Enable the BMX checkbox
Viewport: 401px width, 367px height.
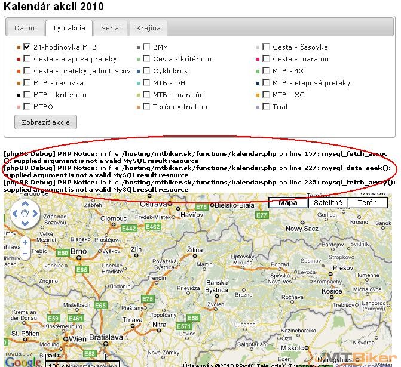pyautogui.click(x=146, y=47)
